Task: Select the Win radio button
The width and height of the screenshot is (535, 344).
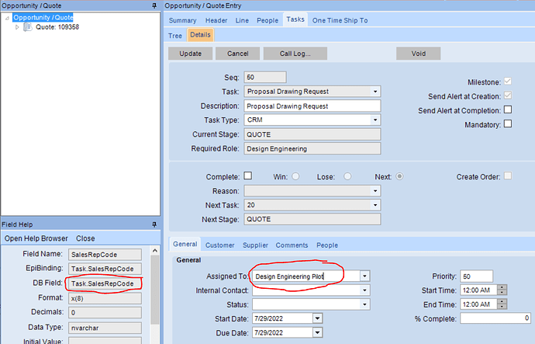Action: [x=295, y=176]
